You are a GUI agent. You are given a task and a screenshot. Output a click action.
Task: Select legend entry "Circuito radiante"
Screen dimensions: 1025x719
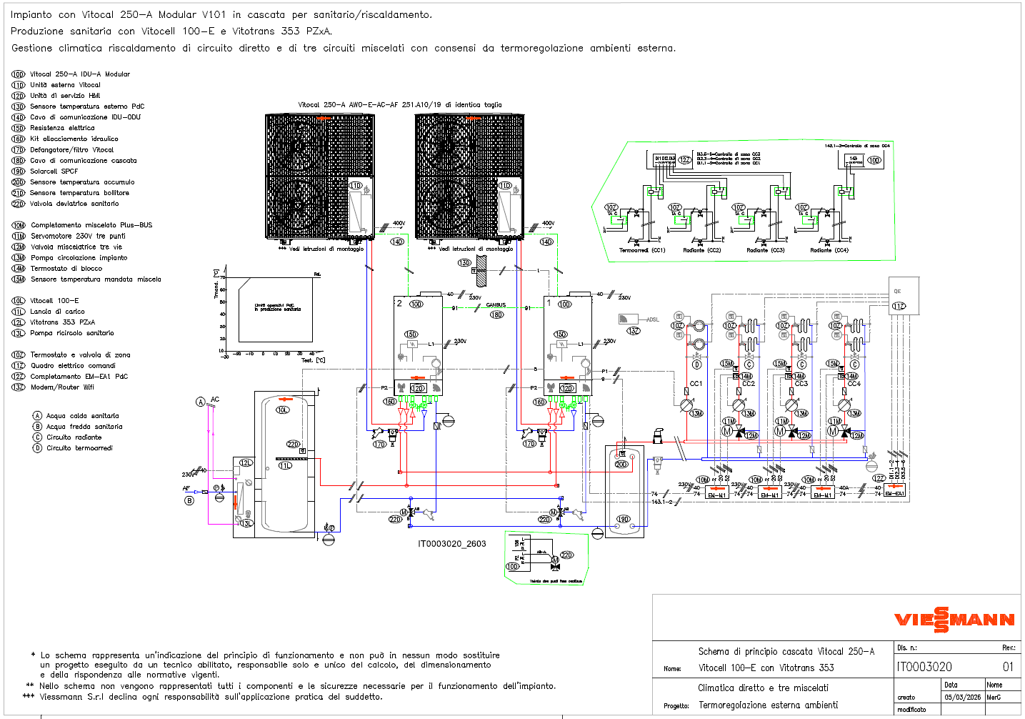pos(74,437)
